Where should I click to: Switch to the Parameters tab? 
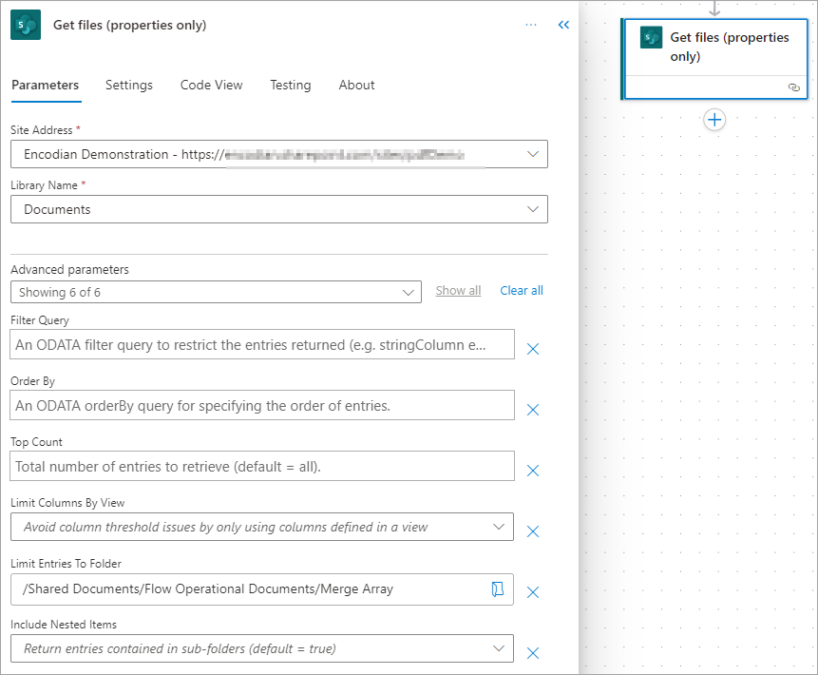(46, 86)
